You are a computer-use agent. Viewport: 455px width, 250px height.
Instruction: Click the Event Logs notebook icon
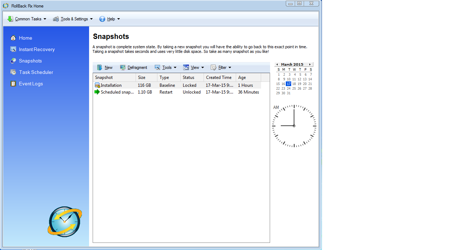[x=13, y=84]
